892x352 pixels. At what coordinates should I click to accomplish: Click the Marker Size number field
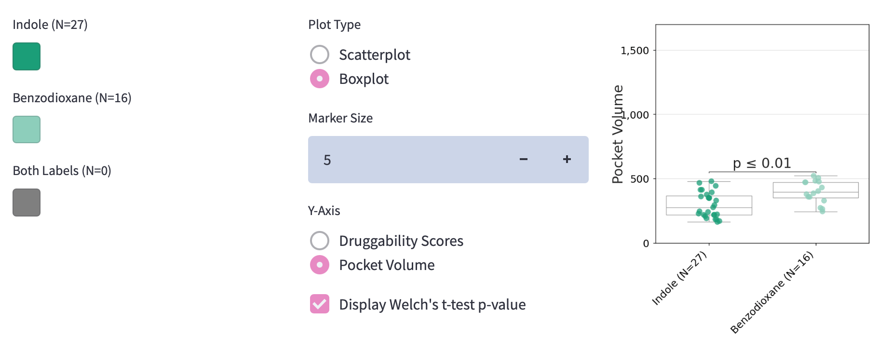coord(410,160)
